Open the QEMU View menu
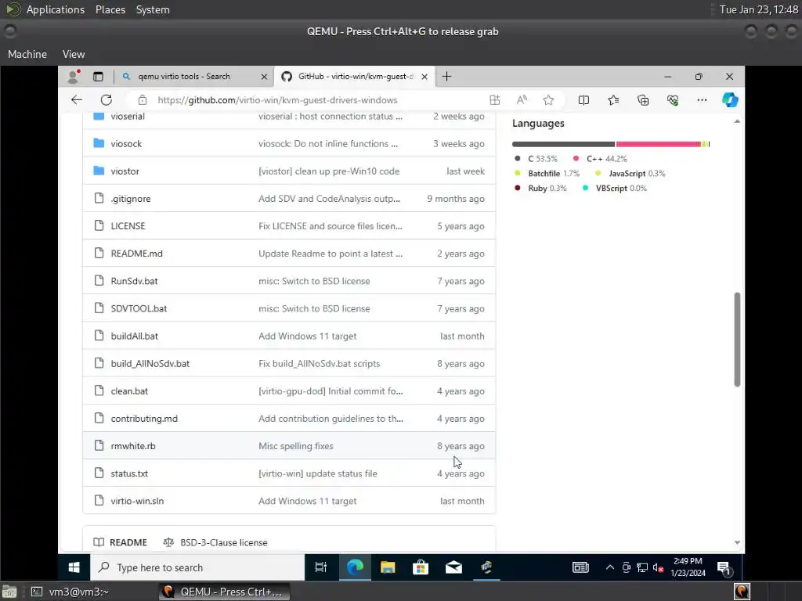 [x=74, y=54]
